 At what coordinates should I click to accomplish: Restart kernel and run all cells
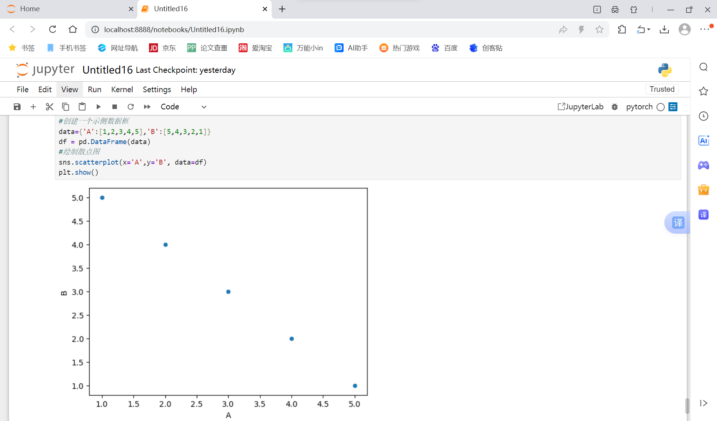(147, 107)
